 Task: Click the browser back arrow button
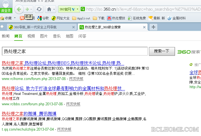[19, 9]
